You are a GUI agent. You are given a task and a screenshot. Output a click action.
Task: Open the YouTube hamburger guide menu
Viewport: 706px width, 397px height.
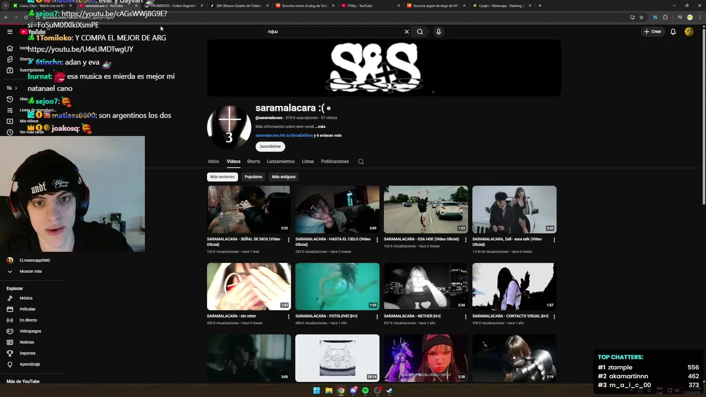coord(10,32)
